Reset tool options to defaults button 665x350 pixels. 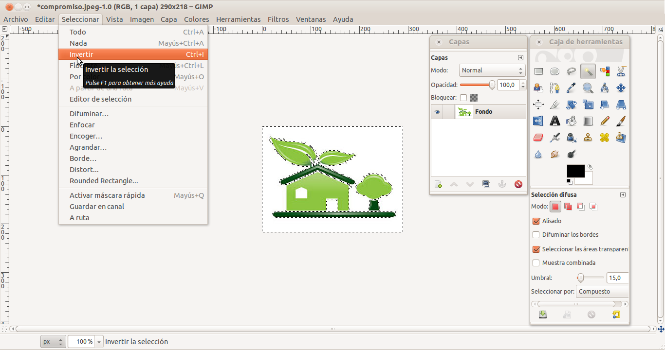tap(616, 315)
